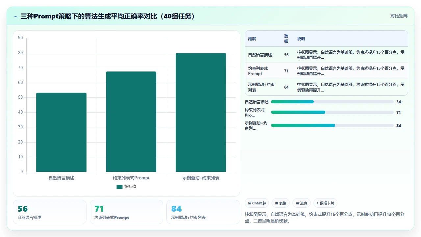Click the icon in the 表格 tag

[277, 203]
